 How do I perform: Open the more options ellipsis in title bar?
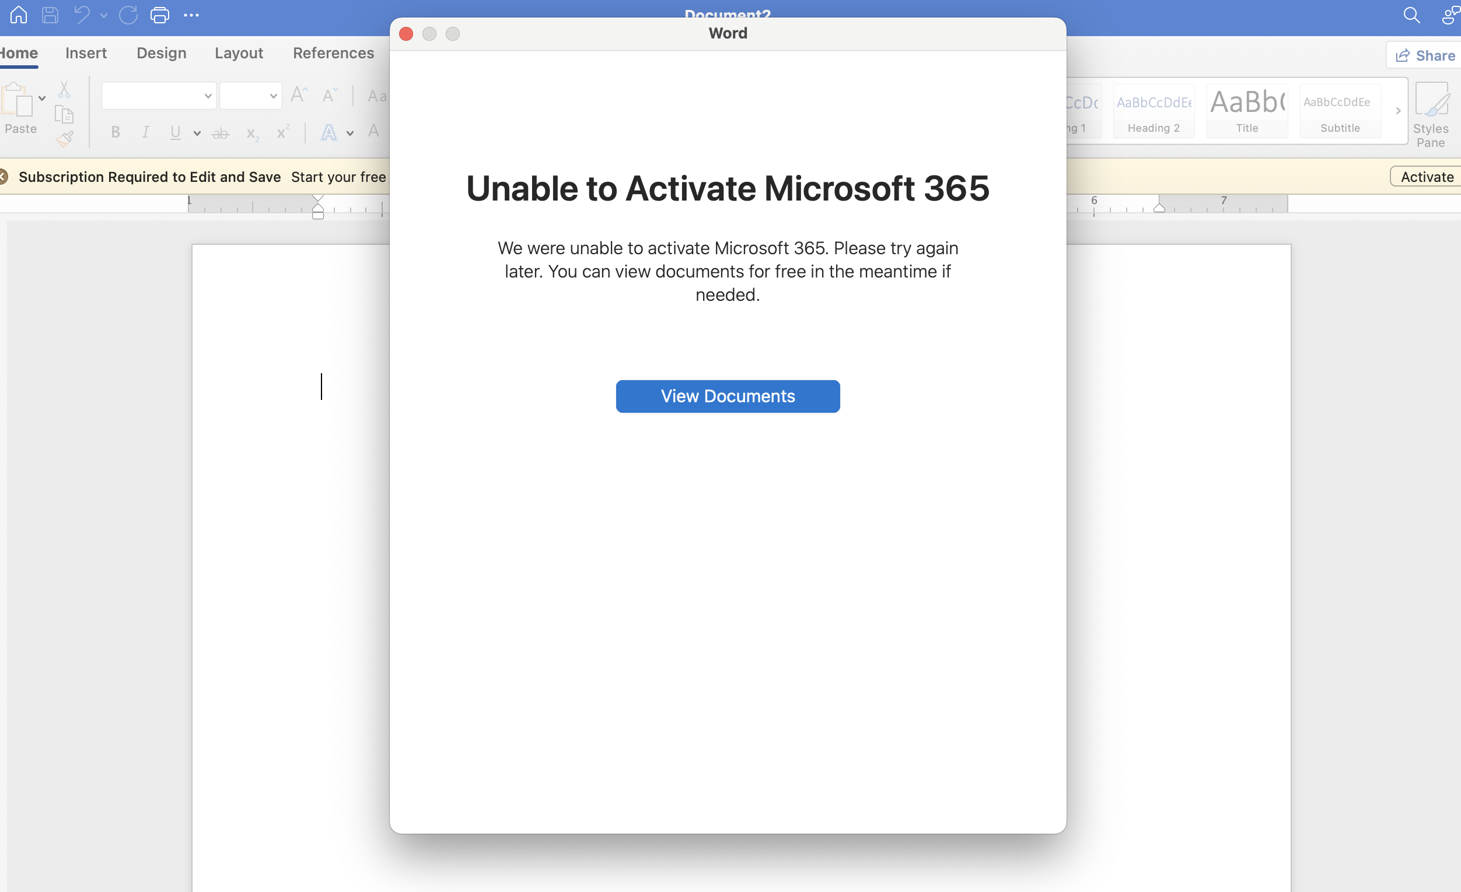point(191,15)
